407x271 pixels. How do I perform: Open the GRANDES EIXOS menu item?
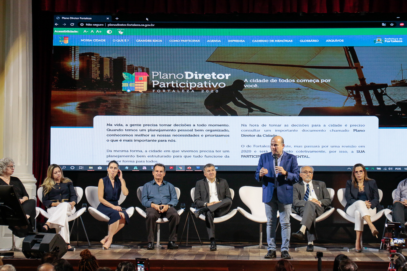tap(149, 41)
